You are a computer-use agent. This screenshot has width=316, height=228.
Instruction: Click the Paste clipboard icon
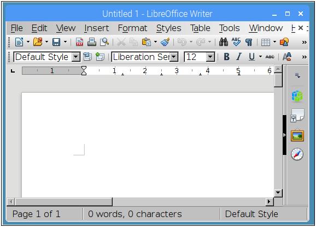[147, 42]
